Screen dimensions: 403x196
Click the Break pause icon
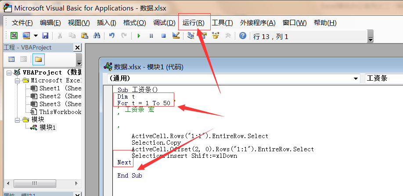pyautogui.click(x=151, y=36)
